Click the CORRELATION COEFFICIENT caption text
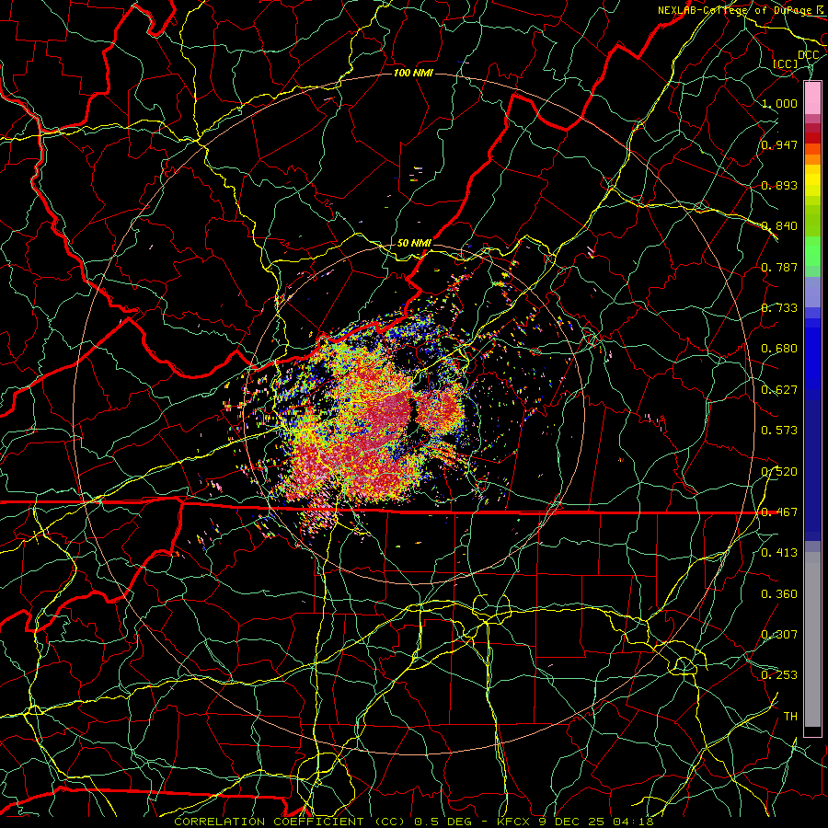This screenshot has height=828, width=828. click(x=270, y=822)
